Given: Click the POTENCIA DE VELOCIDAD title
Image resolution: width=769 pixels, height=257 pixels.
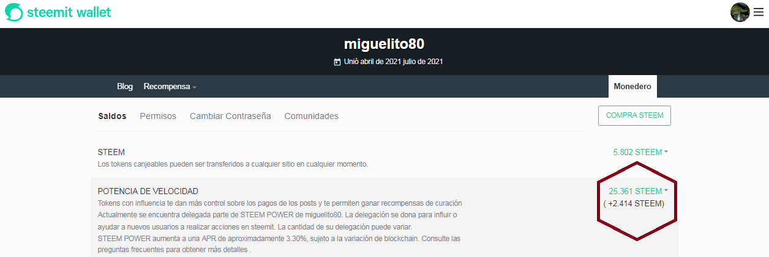Looking at the screenshot, I should (x=148, y=191).
